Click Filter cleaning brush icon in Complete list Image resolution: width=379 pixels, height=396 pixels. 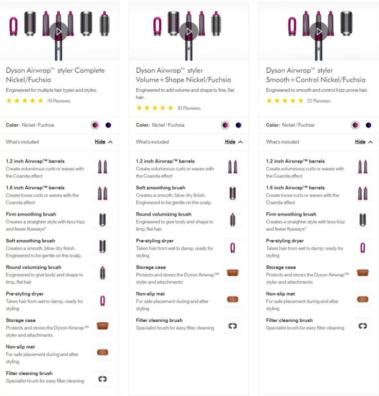pos(102,379)
